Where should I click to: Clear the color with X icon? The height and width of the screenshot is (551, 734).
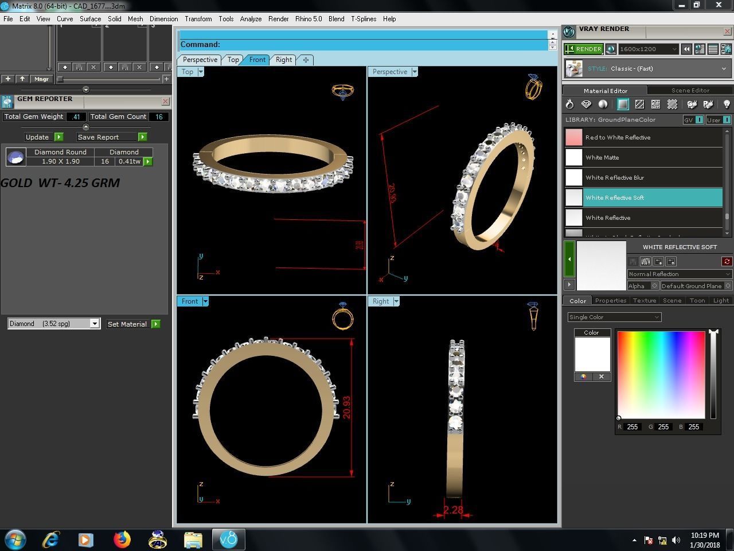[x=602, y=377]
